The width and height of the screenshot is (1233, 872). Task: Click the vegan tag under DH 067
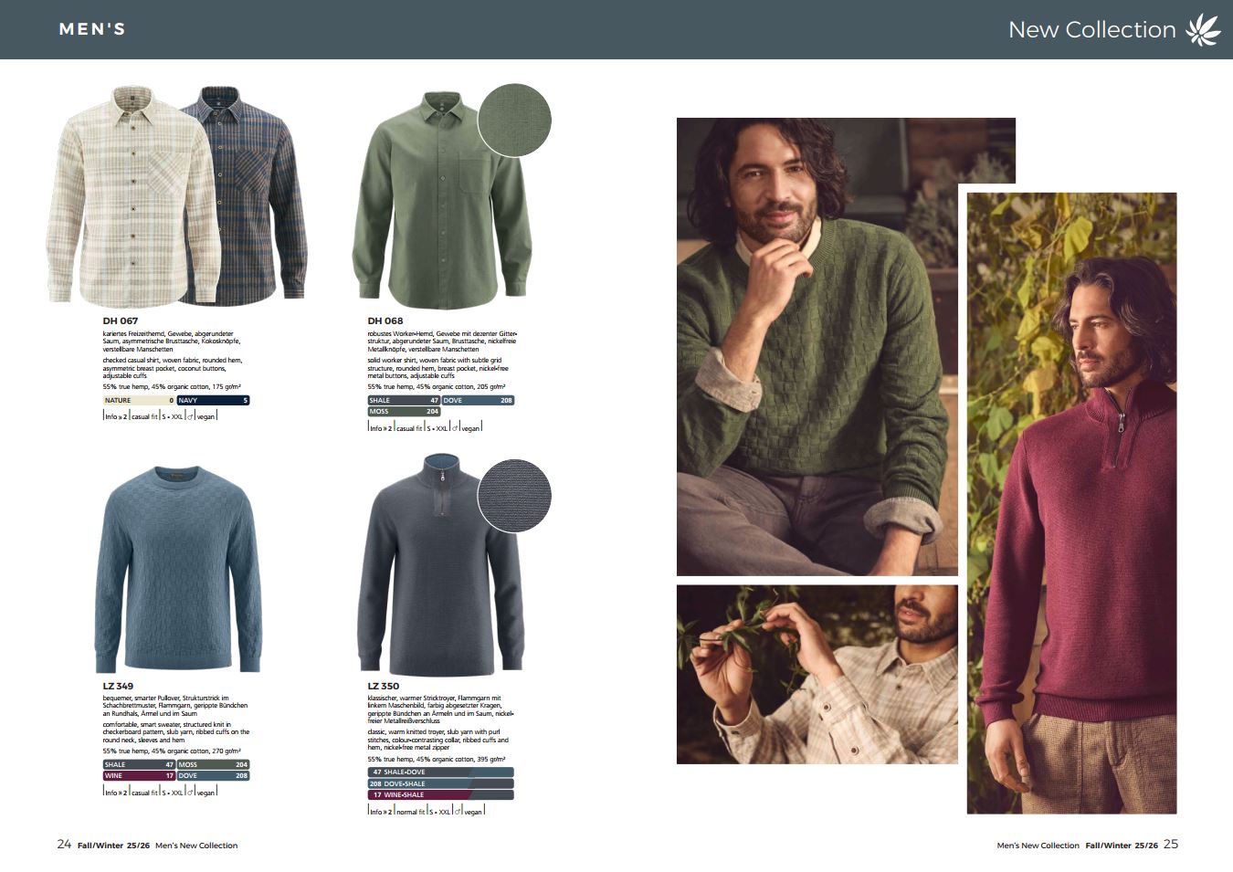coord(206,416)
